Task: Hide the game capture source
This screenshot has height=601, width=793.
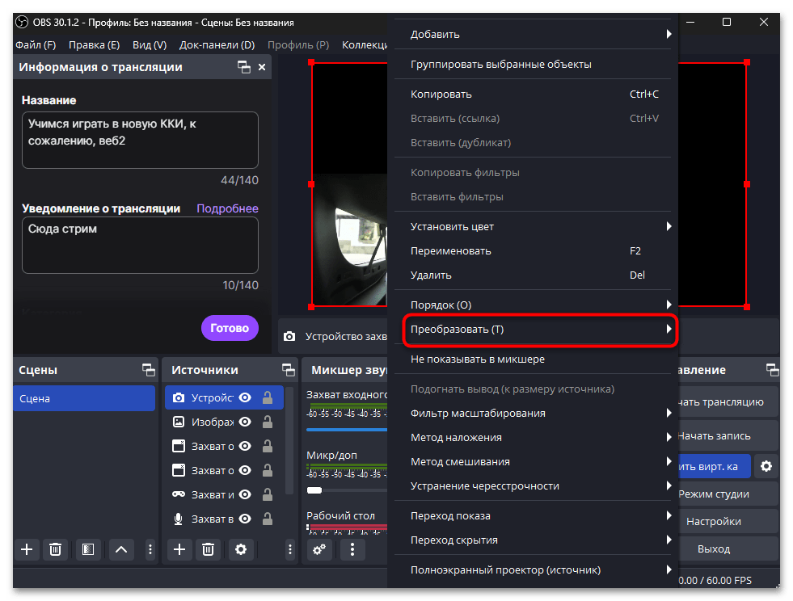Action: click(x=245, y=494)
